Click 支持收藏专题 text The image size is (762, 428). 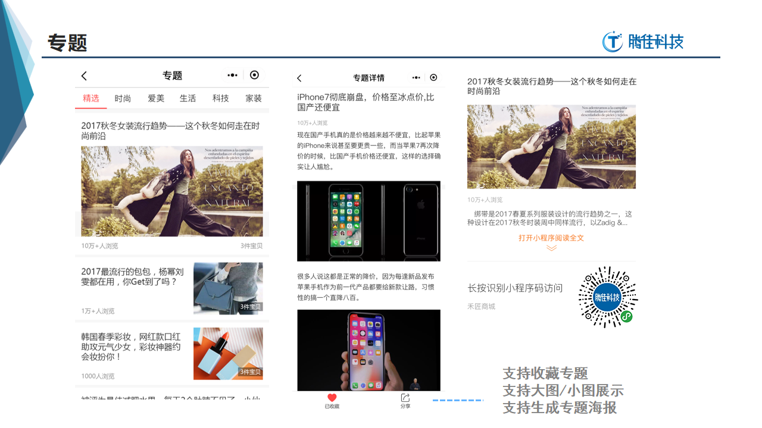click(545, 373)
